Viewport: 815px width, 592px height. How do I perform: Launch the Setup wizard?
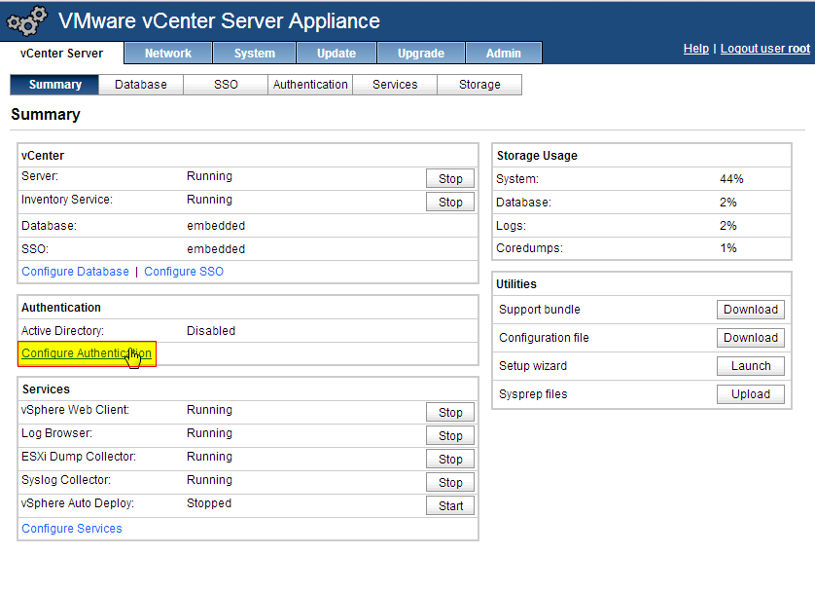click(x=750, y=366)
